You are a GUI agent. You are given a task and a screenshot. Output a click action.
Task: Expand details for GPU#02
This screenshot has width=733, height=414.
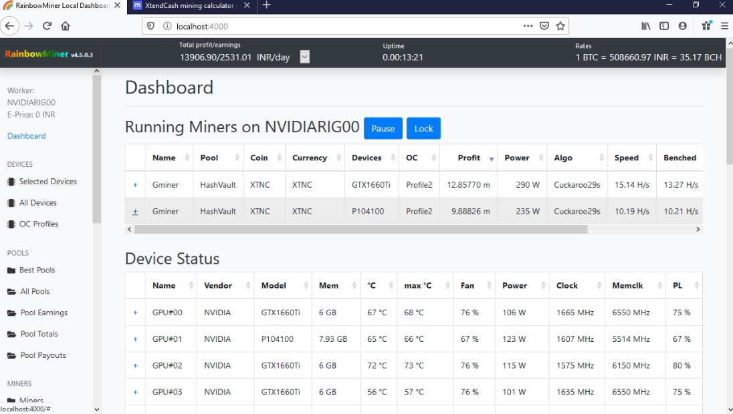(x=135, y=365)
